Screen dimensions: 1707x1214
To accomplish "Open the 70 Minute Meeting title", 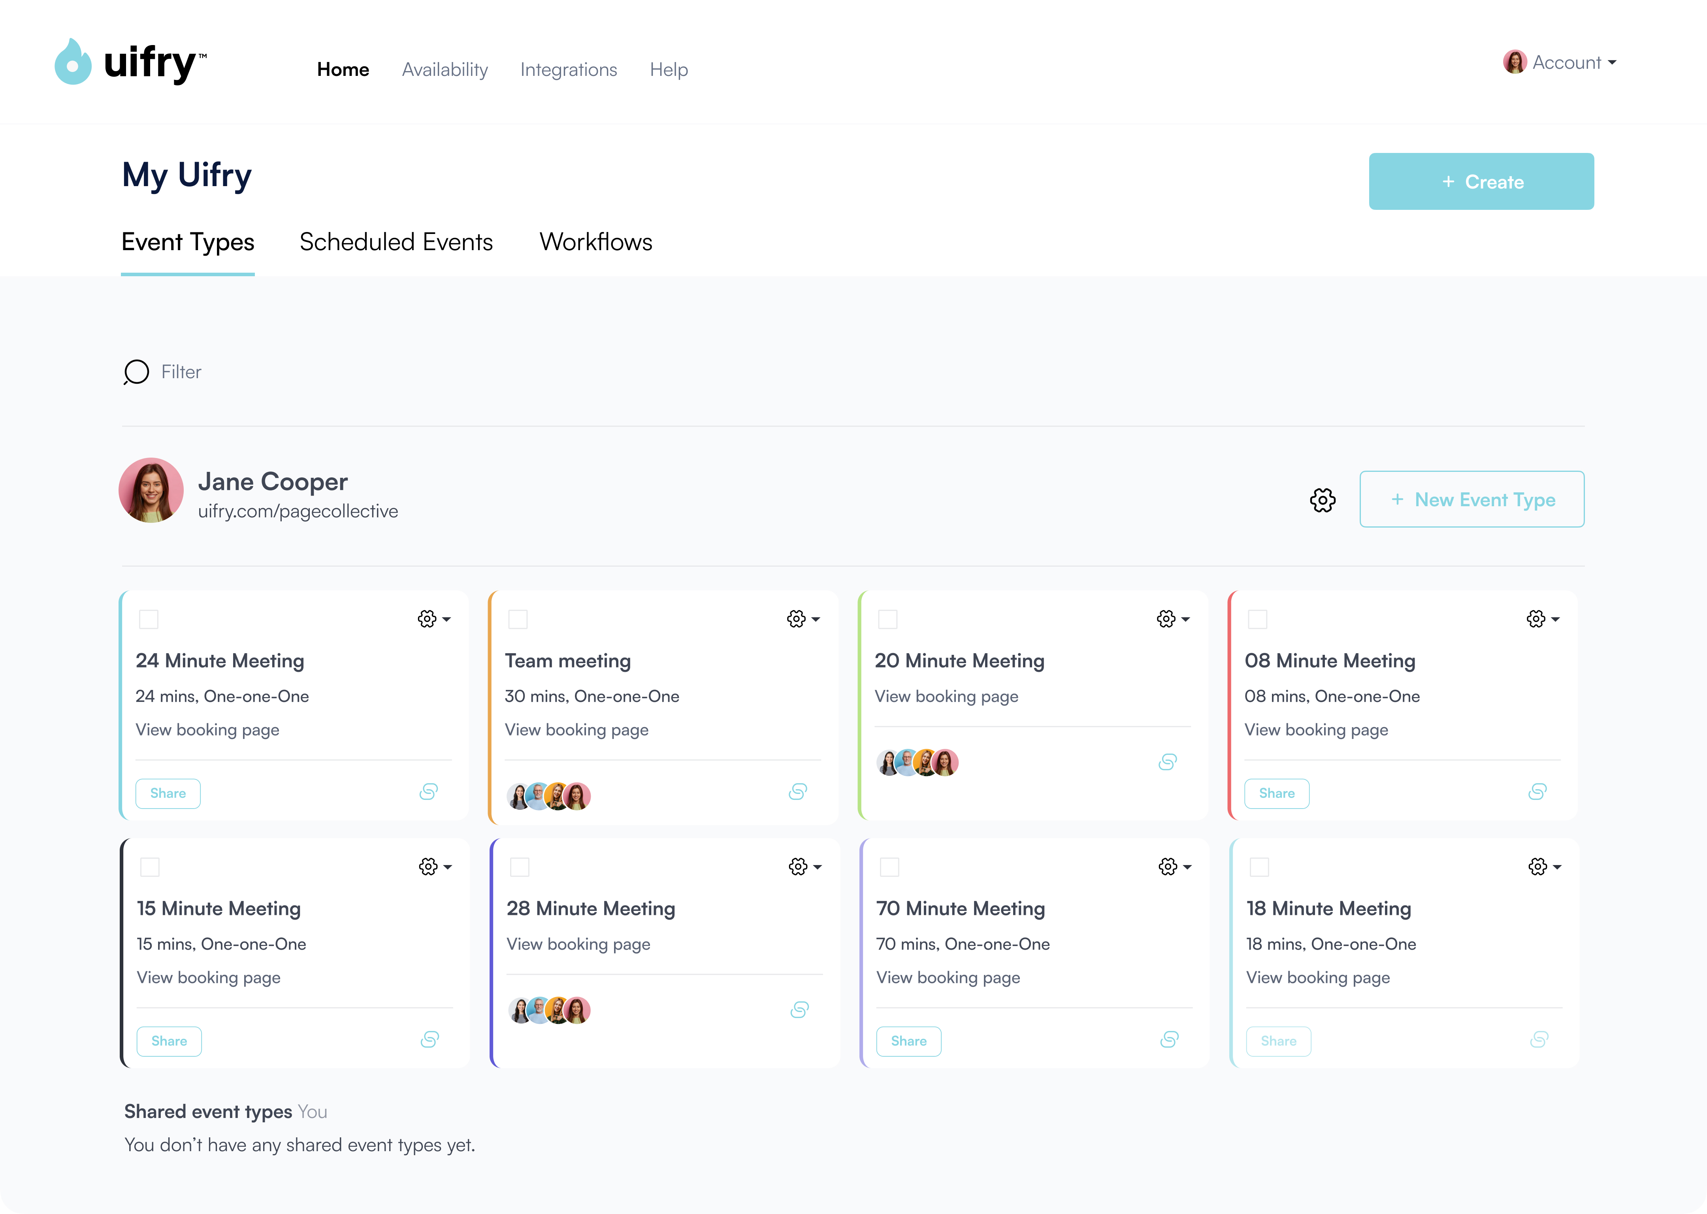I will [960, 909].
